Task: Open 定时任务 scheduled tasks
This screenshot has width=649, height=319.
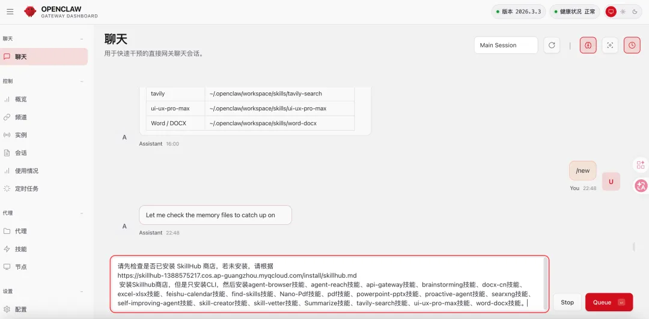Action: click(x=44, y=188)
